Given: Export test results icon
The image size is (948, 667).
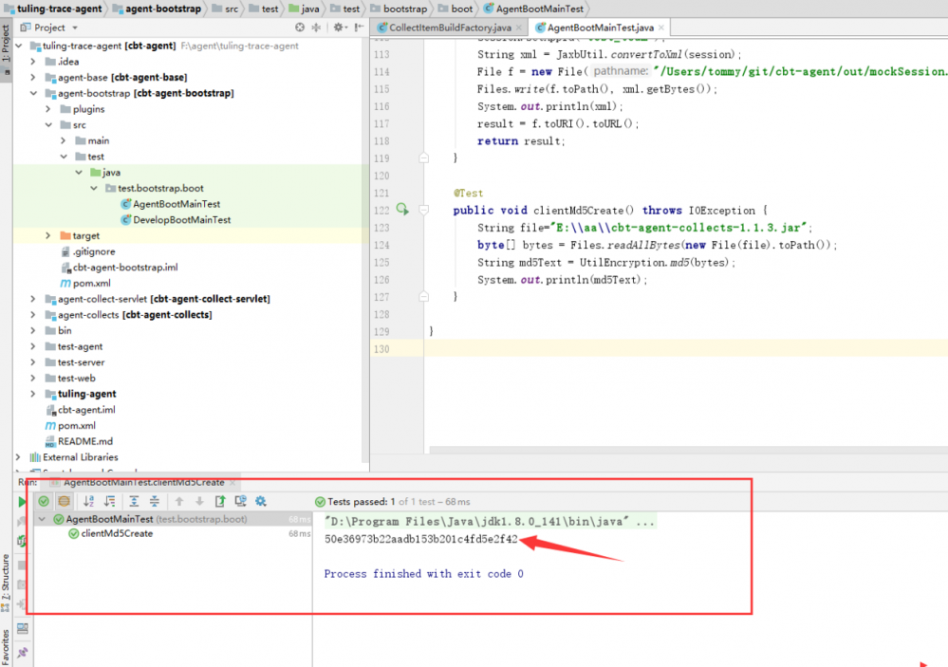Looking at the screenshot, I should (220, 501).
